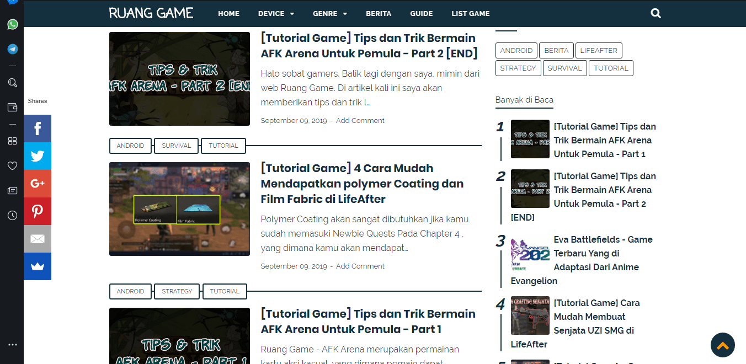Share the page on Twitter

(x=38, y=156)
